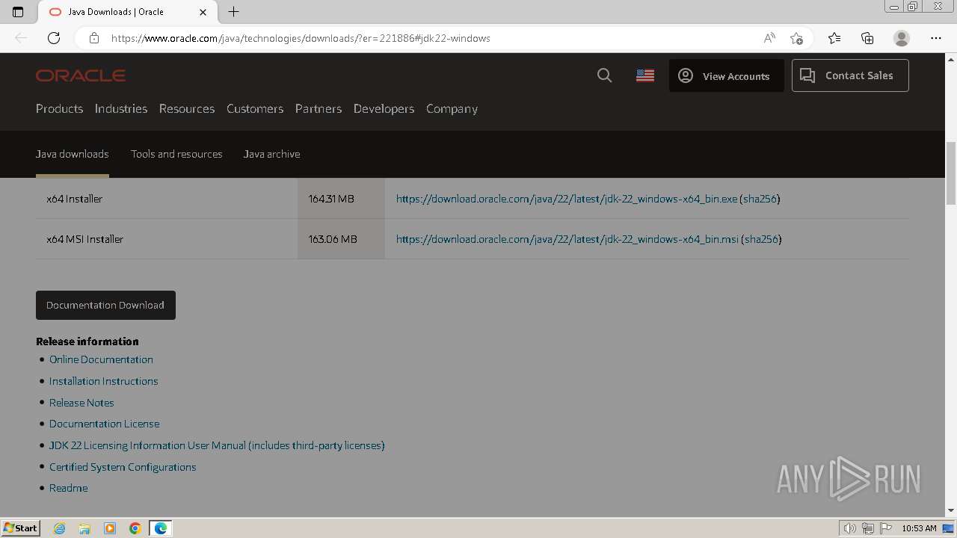Open Action Center flag icon
The image size is (957, 538).
point(886,528)
